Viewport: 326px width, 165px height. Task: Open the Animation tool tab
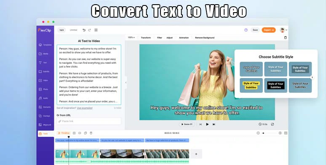point(184,38)
